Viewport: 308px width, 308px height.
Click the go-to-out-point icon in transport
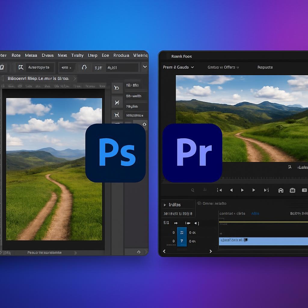pos(266,190)
